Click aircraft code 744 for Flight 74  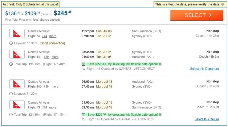[x=45, y=36]
